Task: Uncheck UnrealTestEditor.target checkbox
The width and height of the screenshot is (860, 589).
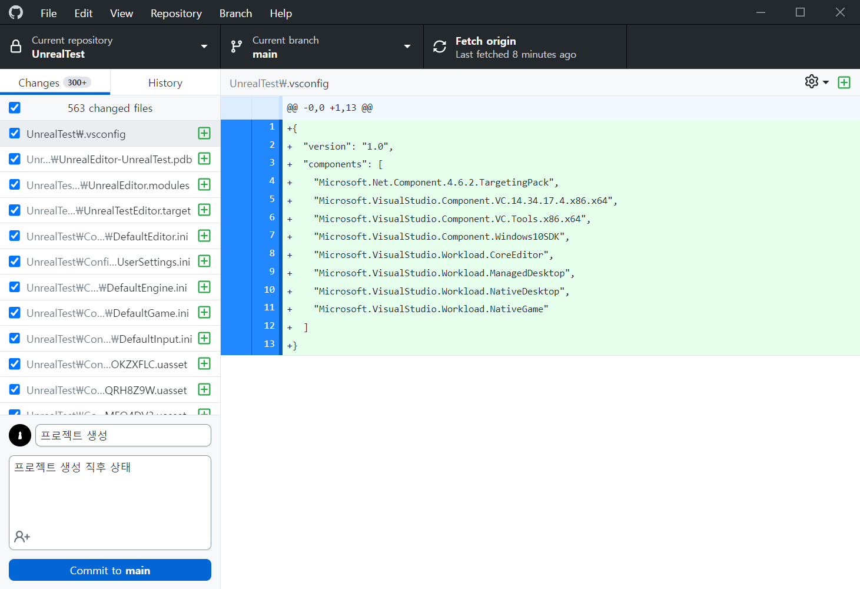Action: pyautogui.click(x=15, y=210)
